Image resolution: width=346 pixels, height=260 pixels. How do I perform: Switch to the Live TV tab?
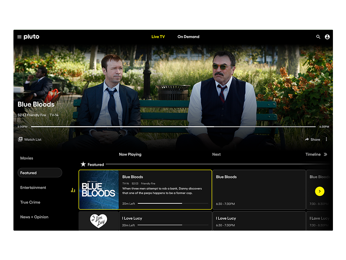[158, 37]
